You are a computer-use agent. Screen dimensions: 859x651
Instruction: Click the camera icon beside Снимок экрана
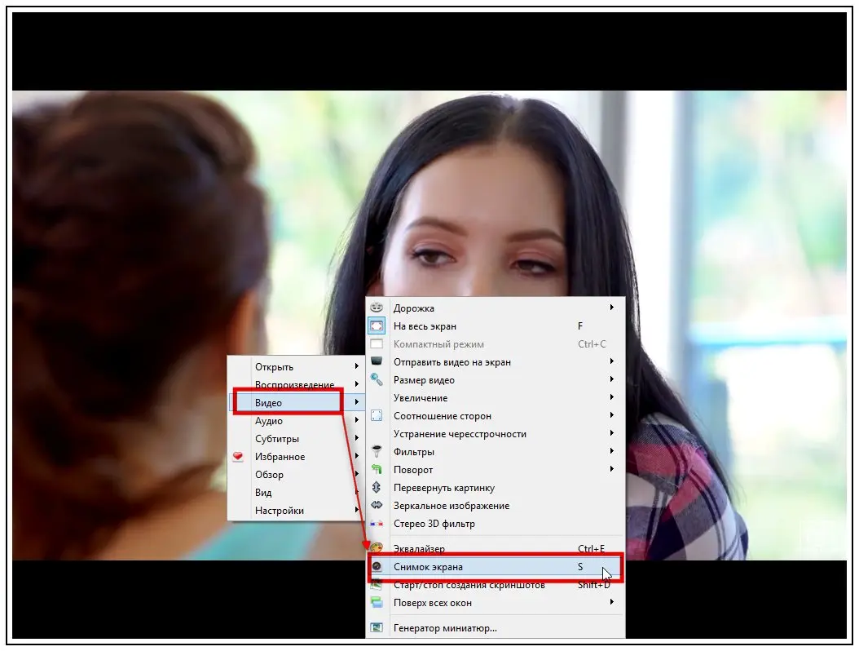pyautogui.click(x=377, y=566)
